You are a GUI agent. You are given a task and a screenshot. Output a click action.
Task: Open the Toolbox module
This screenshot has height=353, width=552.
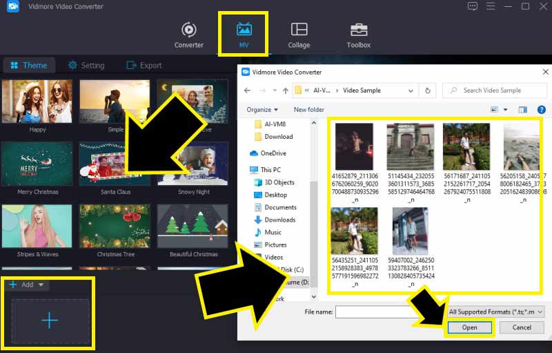(x=358, y=30)
